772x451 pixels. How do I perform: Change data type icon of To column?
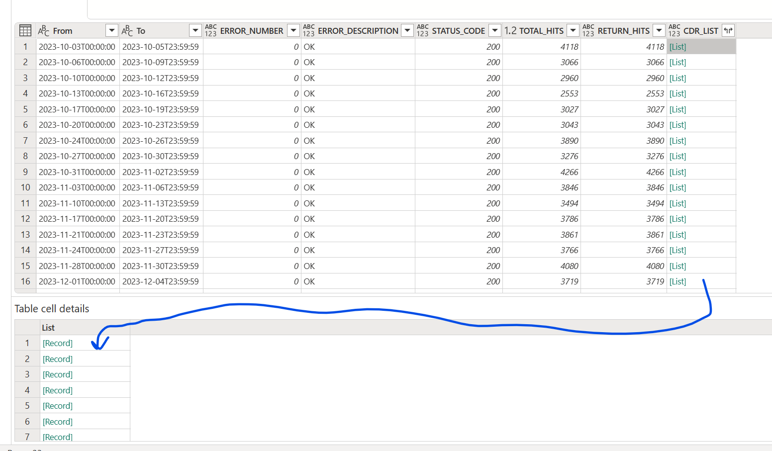pyautogui.click(x=127, y=31)
